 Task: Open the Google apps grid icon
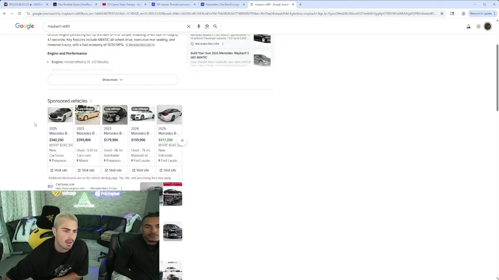(478, 26)
